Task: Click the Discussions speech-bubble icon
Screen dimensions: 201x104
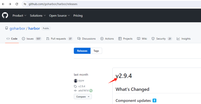Action: (x=79, y=39)
